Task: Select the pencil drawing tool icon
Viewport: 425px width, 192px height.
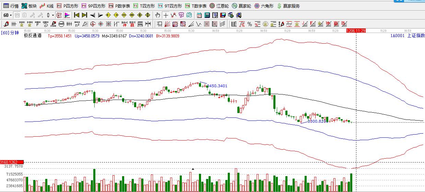Action: [6, 24]
